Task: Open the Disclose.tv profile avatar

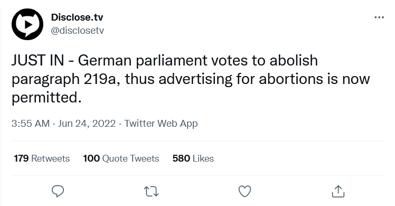Action: [x=27, y=24]
